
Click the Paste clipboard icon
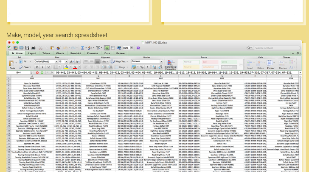click(x=12, y=64)
